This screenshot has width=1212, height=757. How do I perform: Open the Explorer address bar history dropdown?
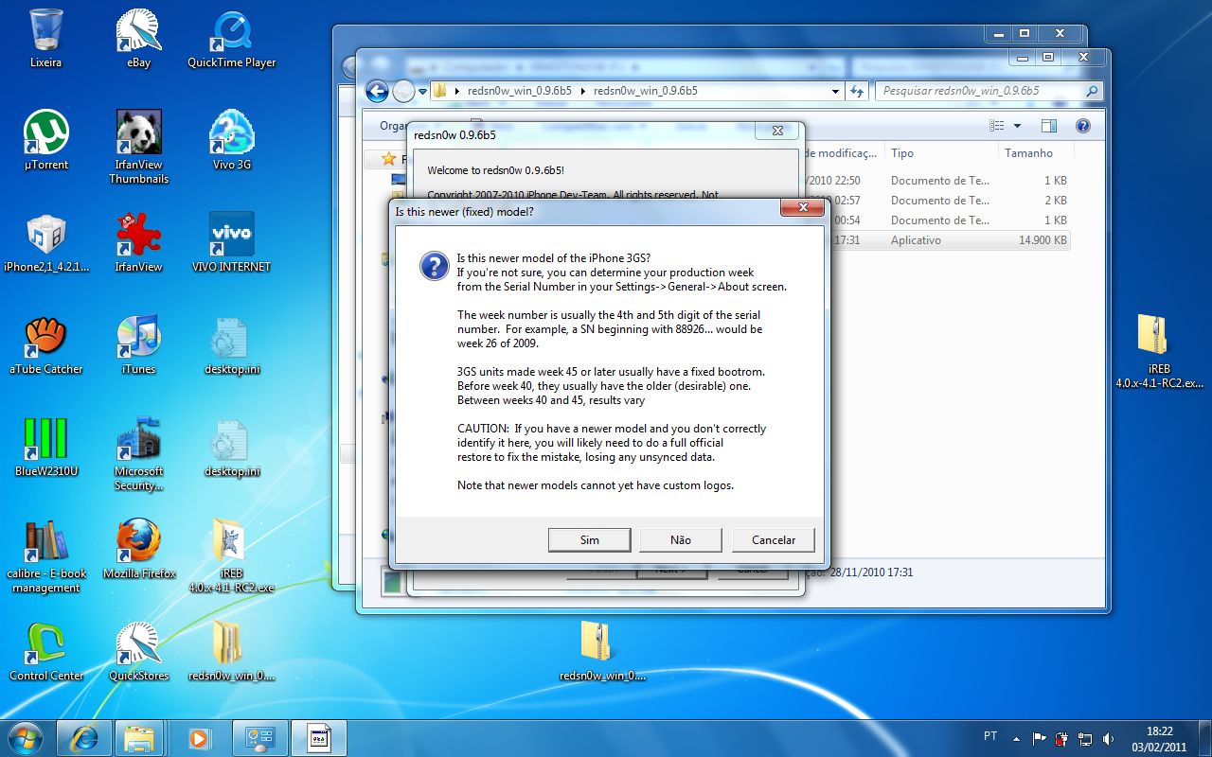tap(836, 92)
